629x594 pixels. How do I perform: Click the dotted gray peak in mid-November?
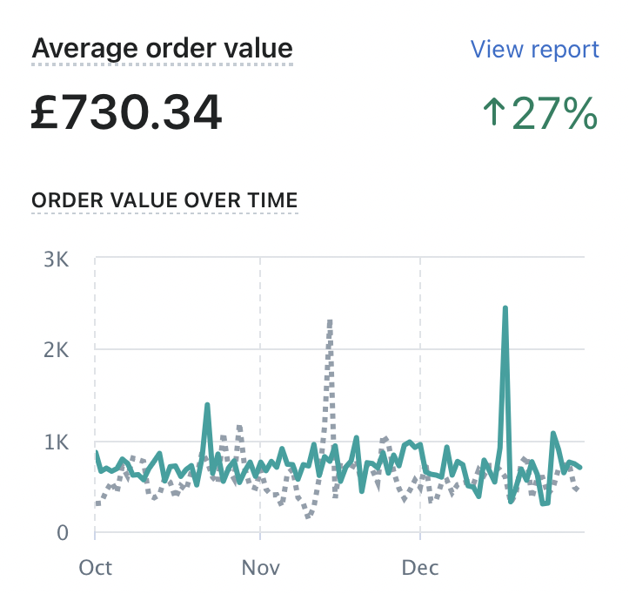pyautogui.click(x=331, y=322)
